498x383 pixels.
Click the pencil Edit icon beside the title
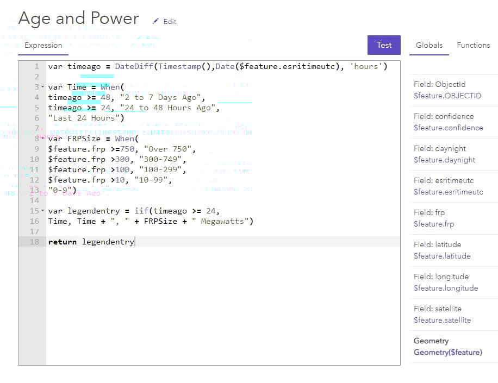(156, 21)
